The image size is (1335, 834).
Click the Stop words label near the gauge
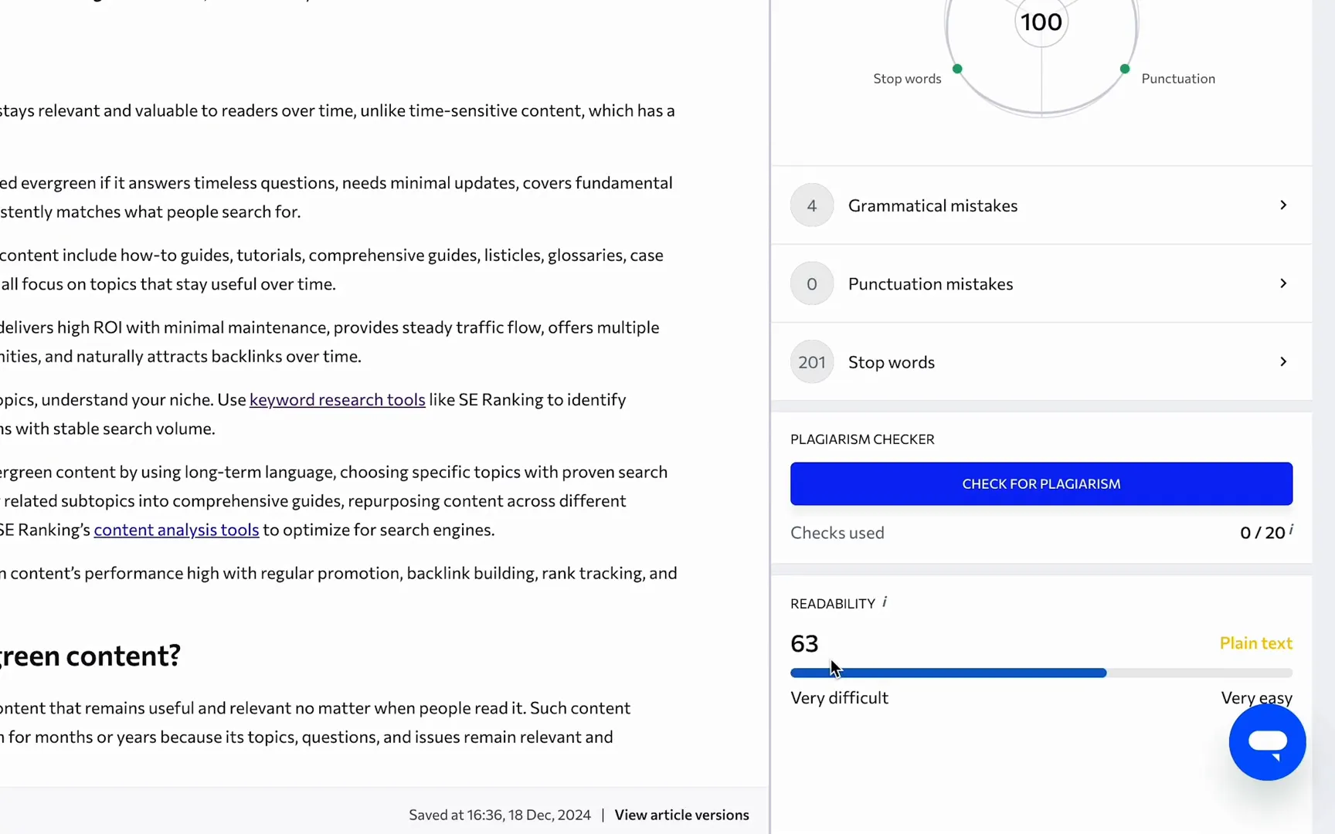906,78
